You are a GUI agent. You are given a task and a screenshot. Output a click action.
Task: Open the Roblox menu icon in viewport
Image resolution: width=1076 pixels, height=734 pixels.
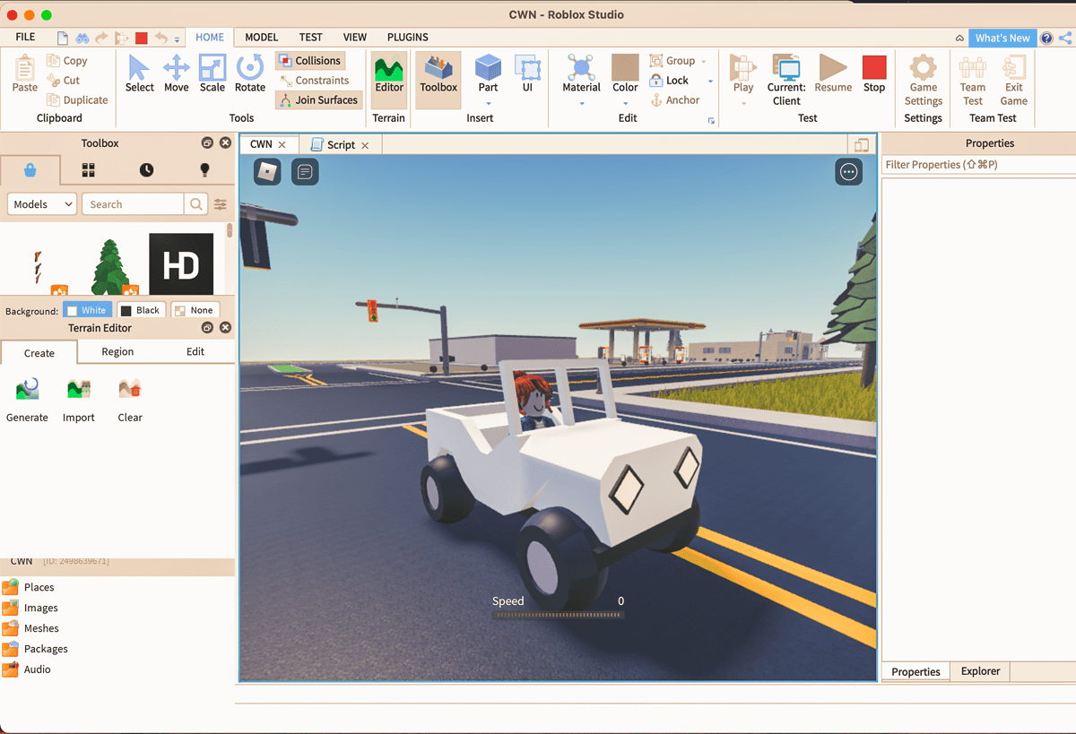(267, 171)
